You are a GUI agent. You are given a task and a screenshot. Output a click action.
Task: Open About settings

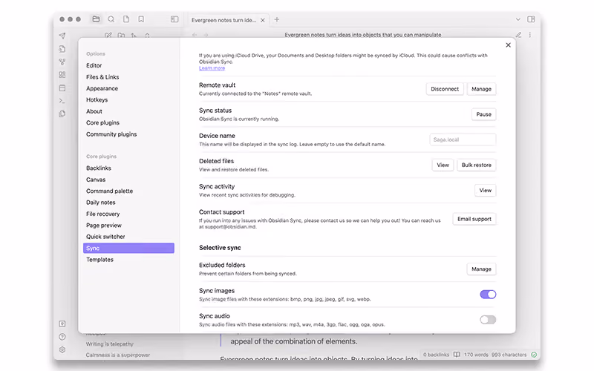tap(128, 111)
